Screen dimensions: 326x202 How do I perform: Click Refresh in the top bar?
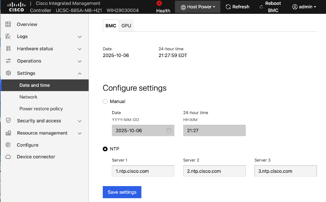pyautogui.click(x=237, y=7)
